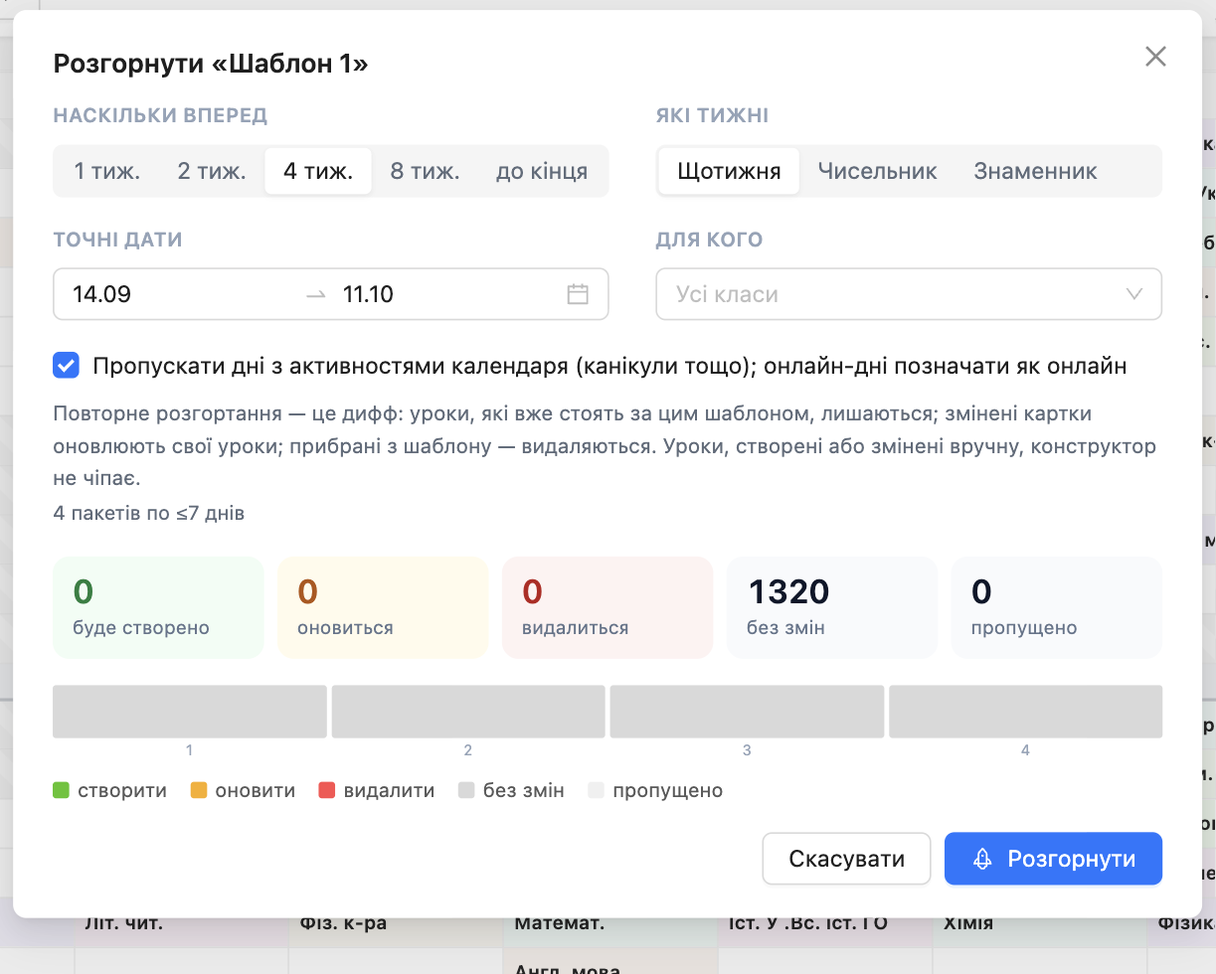The height and width of the screenshot is (974, 1216).
Task: Select the «1 тиж.» option
Action: 107,171
